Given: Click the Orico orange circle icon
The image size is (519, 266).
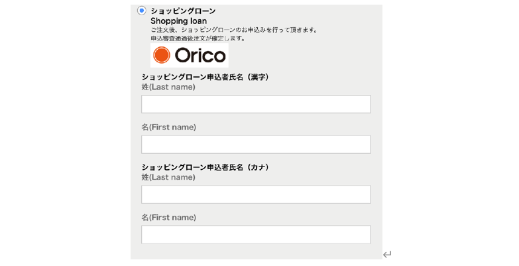Looking at the screenshot, I should coord(161,55).
